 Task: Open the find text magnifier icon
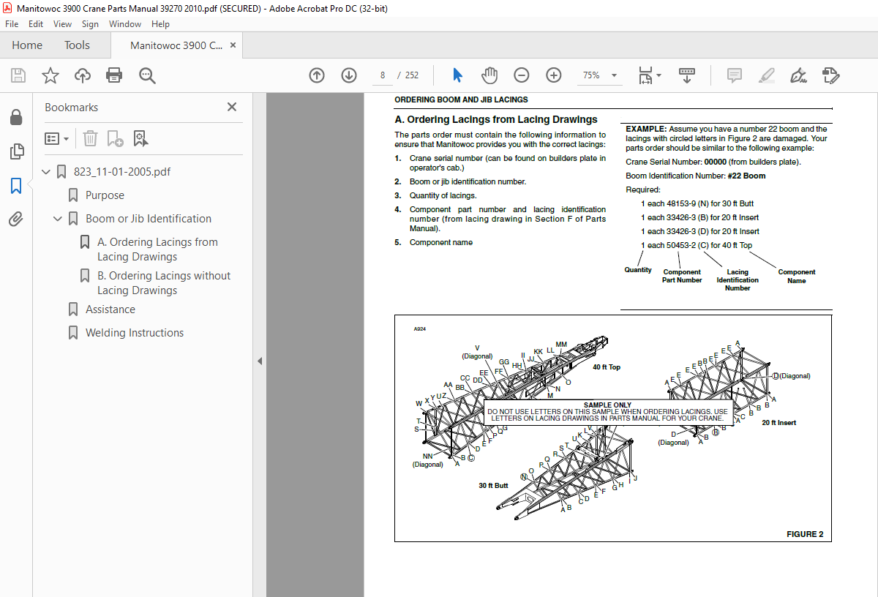[x=147, y=75]
